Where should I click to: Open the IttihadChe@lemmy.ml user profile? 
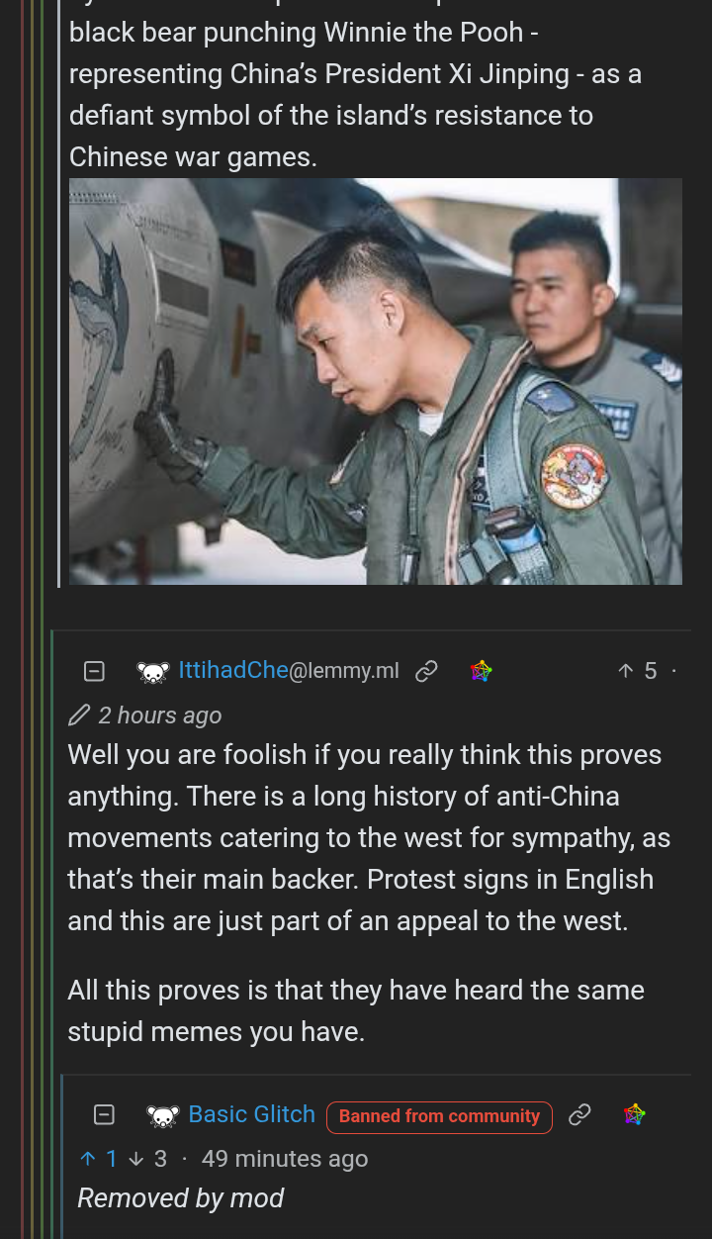(289, 671)
